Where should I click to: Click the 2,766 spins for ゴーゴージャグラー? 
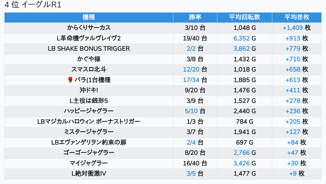[242, 153]
